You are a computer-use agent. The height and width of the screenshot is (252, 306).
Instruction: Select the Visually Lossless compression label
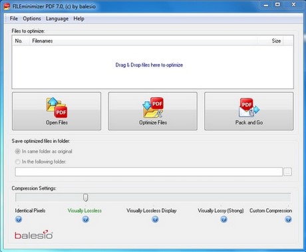pyautogui.click(x=84, y=211)
